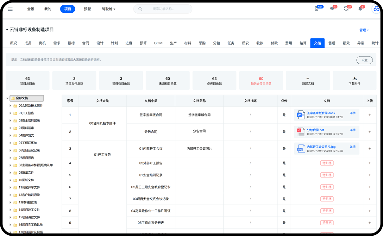Open the bell notifications icon
This screenshot has height=236, width=383.
360,9
